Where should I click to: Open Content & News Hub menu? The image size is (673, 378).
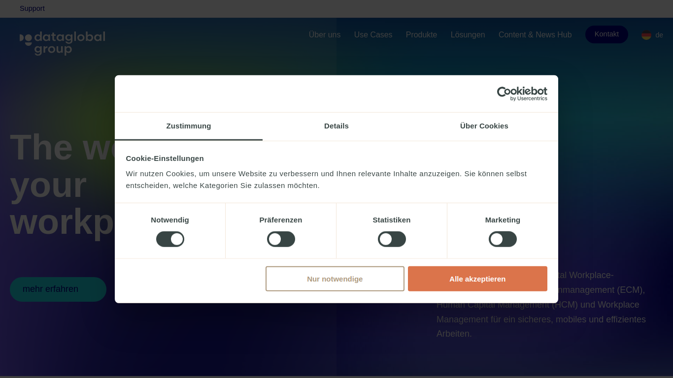coord(535,35)
